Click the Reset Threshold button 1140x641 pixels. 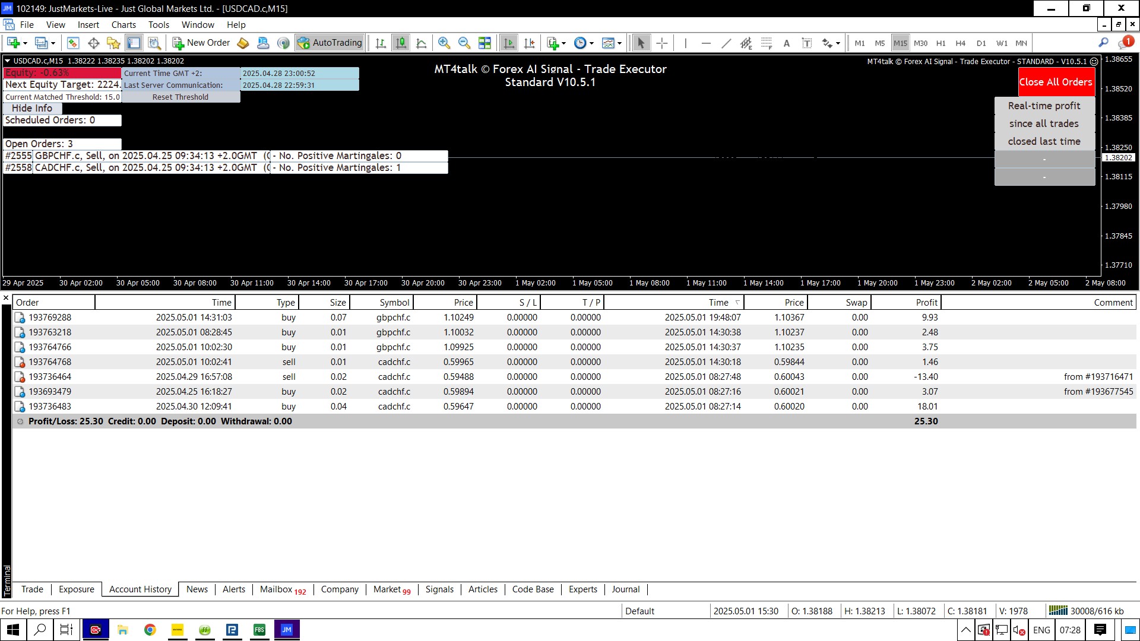[x=180, y=97]
